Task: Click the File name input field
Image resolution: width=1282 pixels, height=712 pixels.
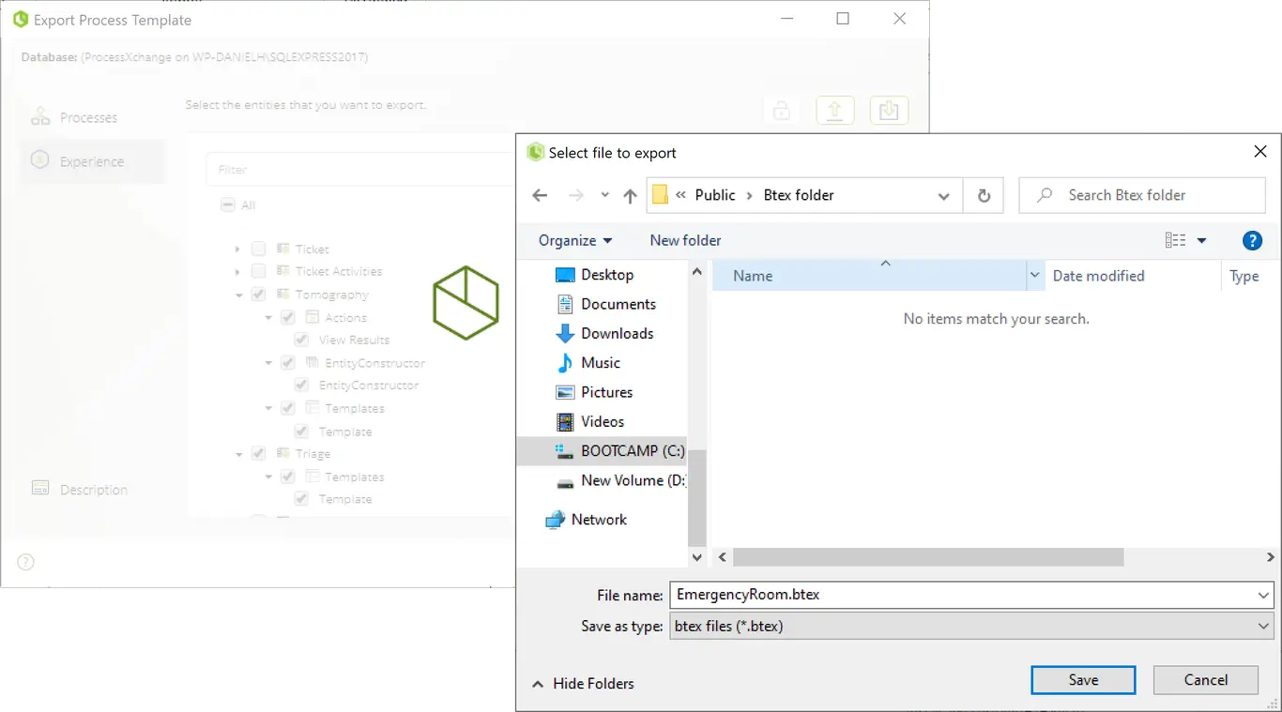Action: pos(971,595)
